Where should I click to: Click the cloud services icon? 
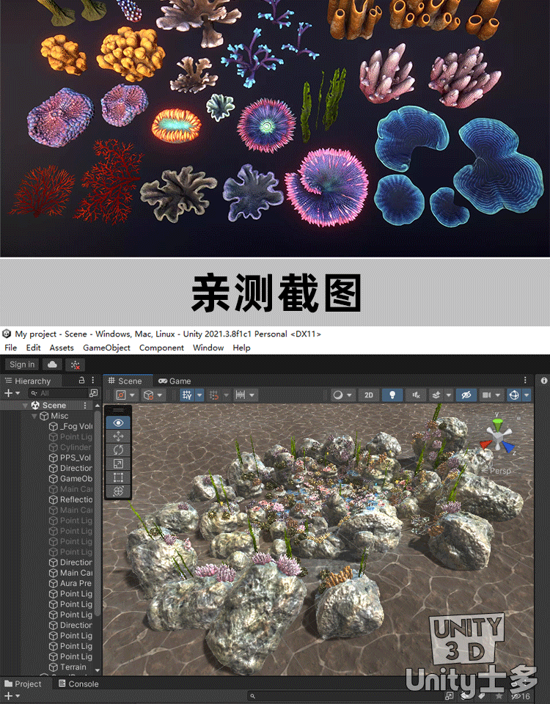[x=52, y=364]
